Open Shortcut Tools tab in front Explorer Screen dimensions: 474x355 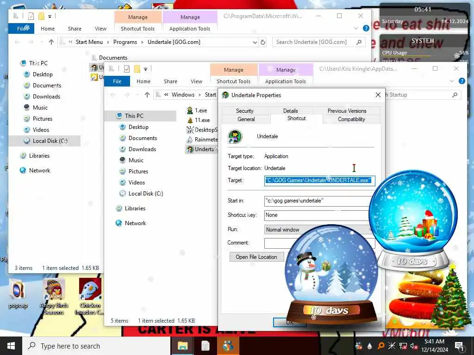[x=233, y=81]
